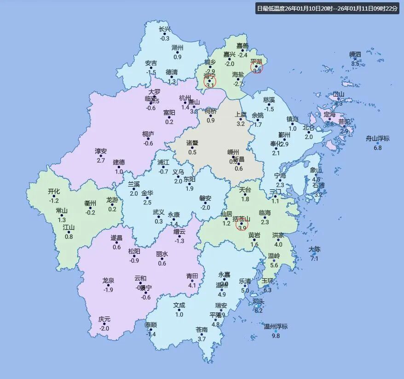Select the -3.3 minimum temperature value at 平湖
The height and width of the screenshot is (379, 404).
pos(256,71)
